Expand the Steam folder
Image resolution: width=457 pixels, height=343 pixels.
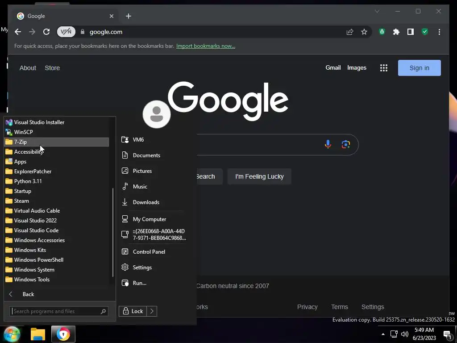pos(57,201)
